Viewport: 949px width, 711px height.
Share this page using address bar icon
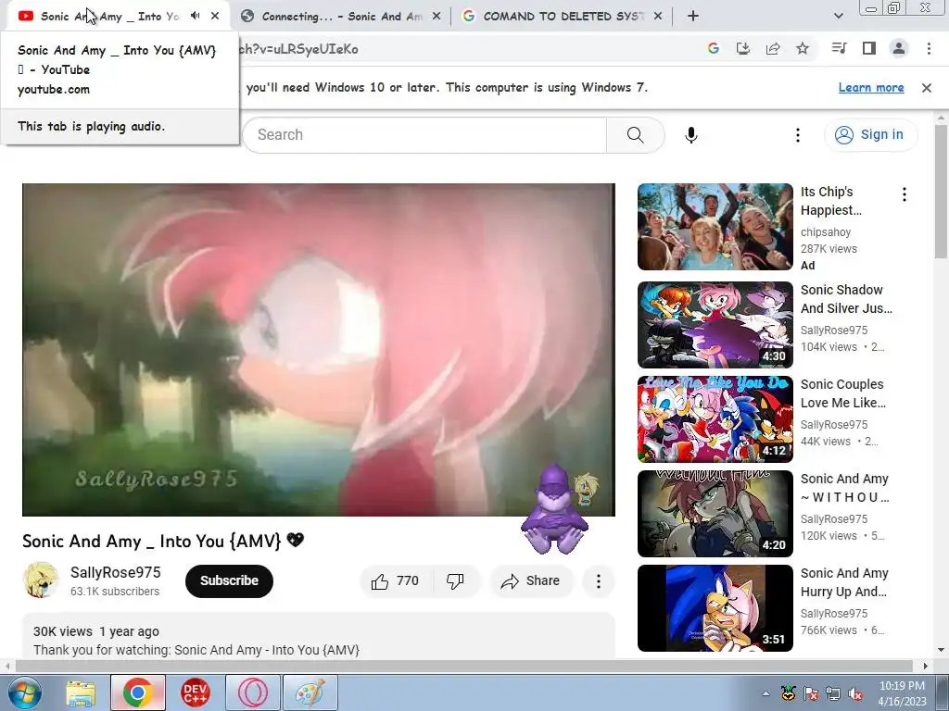tap(773, 48)
